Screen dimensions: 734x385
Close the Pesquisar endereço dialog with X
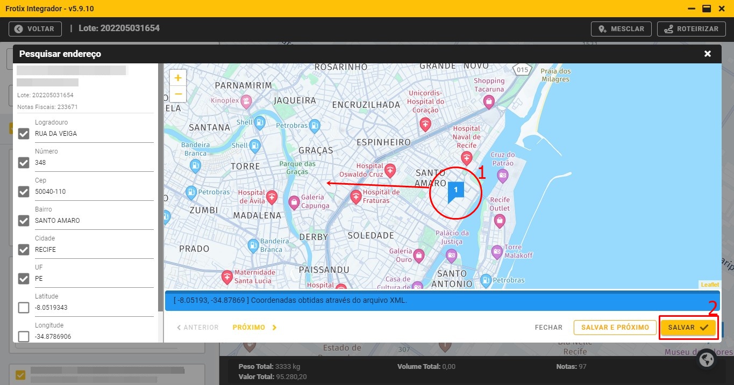click(708, 54)
